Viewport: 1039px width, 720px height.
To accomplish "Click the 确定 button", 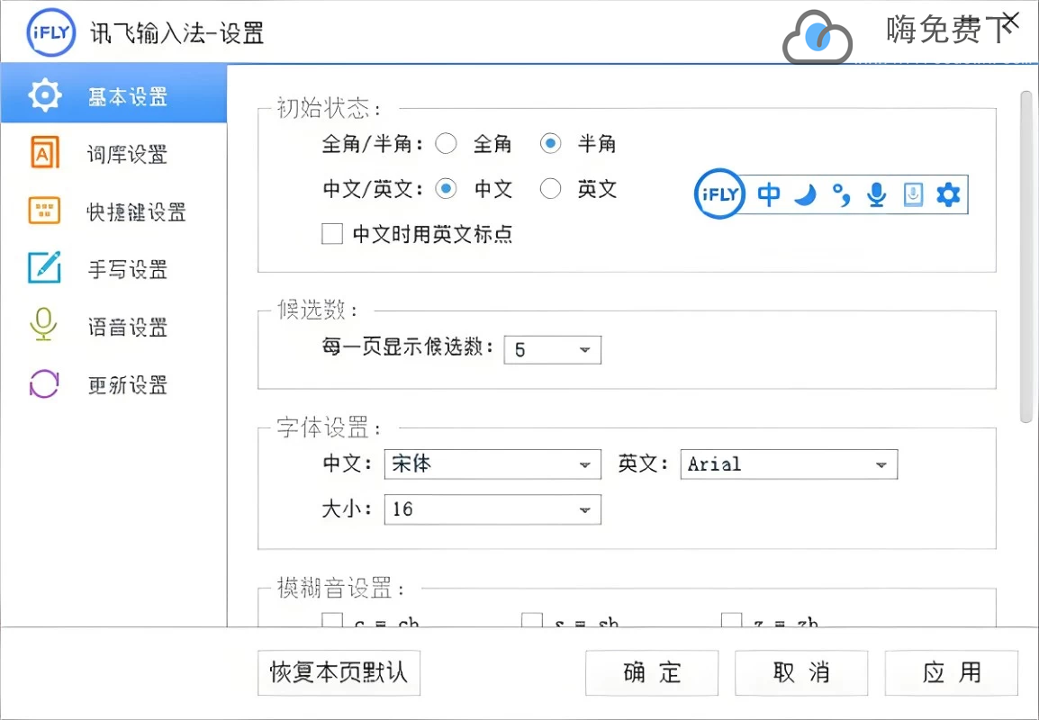I will tap(652, 672).
